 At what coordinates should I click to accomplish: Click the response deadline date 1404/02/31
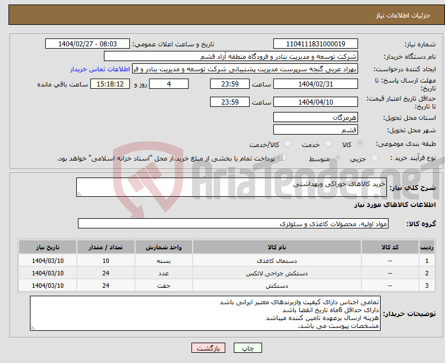tap(315, 84)
